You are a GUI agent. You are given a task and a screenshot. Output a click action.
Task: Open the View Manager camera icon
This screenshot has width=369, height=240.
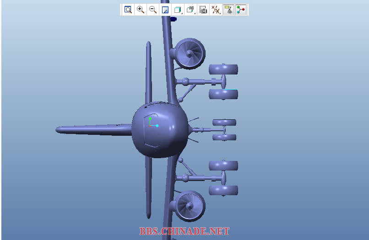(x=203, y=10)
